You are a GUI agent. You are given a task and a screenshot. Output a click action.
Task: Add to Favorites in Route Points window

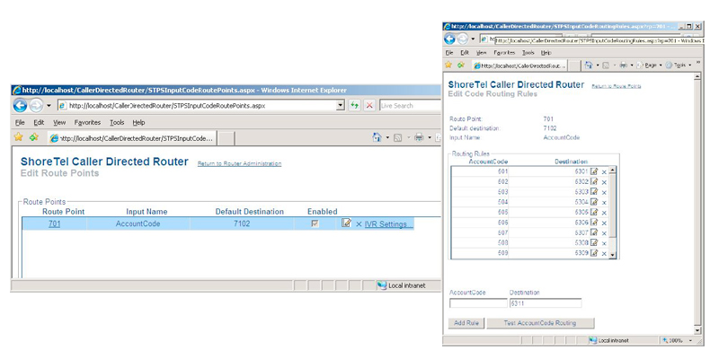point(33,136)
